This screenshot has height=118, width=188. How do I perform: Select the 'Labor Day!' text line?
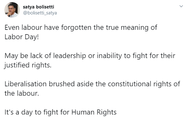(x=22, y=37)
